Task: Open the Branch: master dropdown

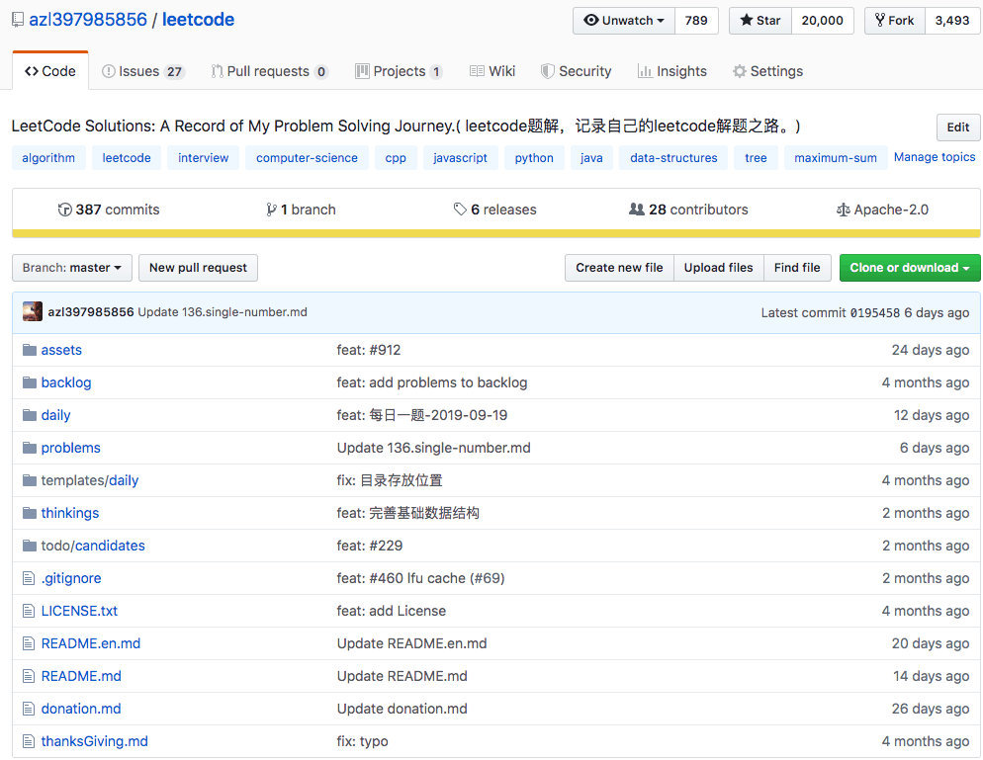Action: (x=72, y=268)
